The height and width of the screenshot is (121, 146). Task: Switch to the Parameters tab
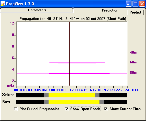coord(37,10)
